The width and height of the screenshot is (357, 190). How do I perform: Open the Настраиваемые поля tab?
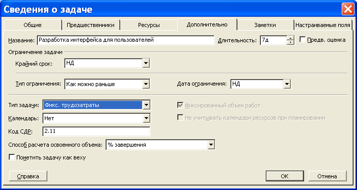coord(322,25)
